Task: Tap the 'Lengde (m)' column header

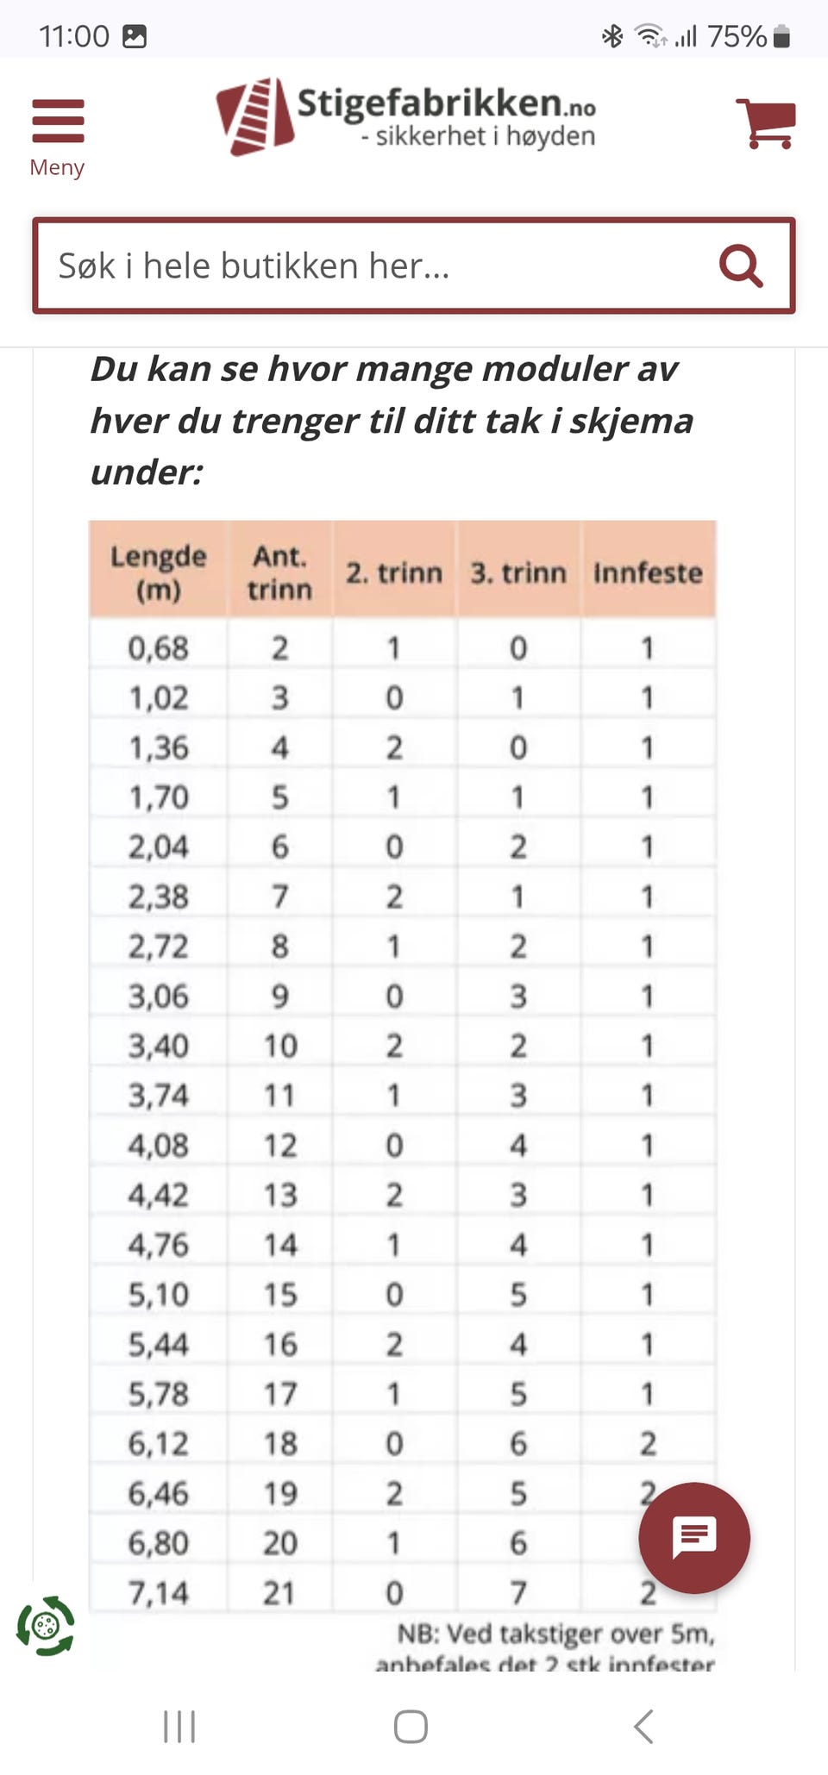Action: pyautogui.click(x=159, y=572)
